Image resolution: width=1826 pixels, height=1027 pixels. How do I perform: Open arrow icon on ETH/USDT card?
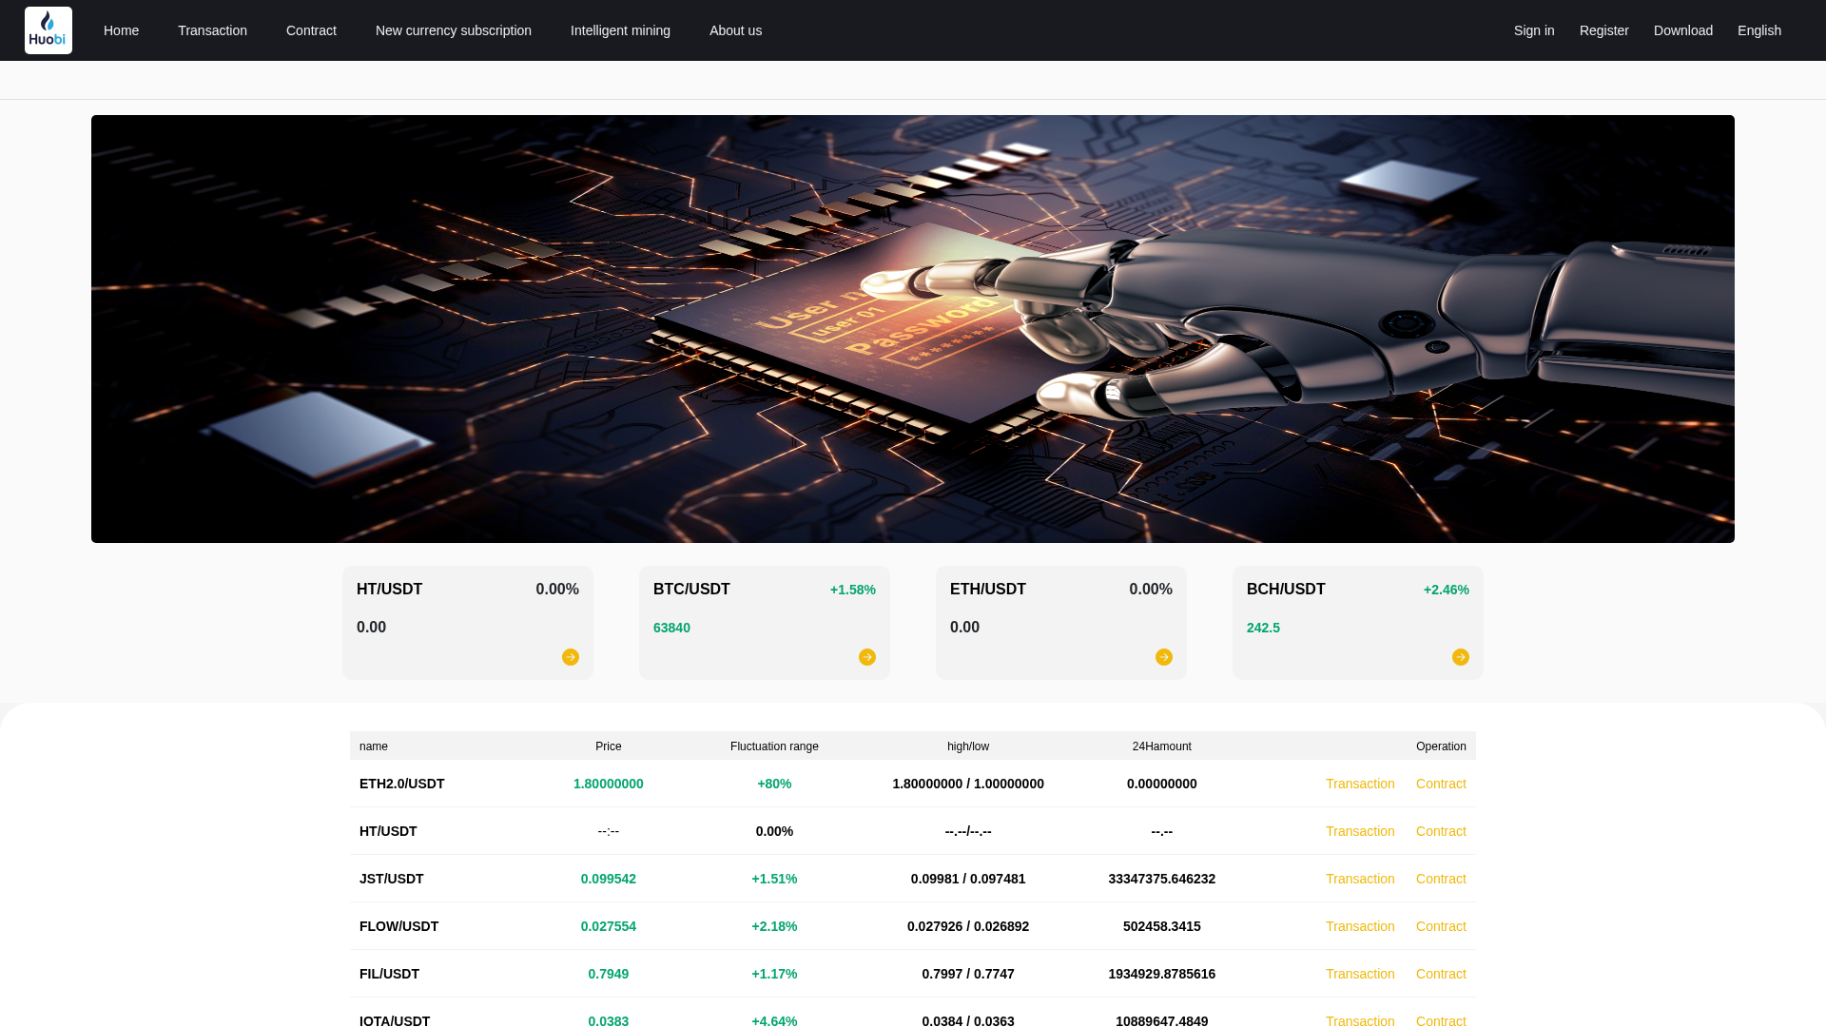(1164, 657)
